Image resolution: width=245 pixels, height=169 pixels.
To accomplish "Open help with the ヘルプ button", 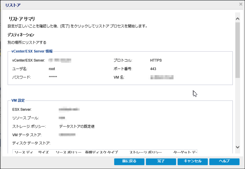I will pos(224,161).
